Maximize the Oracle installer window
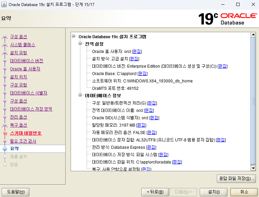 tap(238, 4)
